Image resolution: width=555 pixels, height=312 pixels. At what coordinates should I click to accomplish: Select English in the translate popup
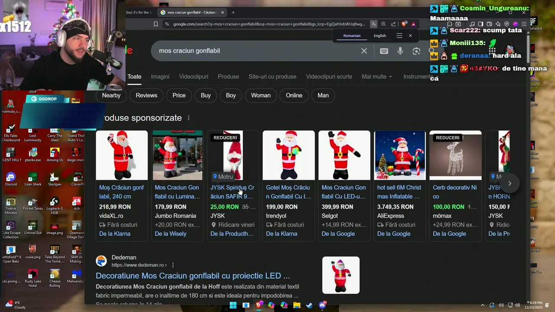[380, 36]
